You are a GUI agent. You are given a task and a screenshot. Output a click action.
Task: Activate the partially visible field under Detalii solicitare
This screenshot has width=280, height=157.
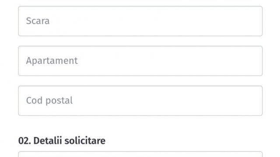140,154
